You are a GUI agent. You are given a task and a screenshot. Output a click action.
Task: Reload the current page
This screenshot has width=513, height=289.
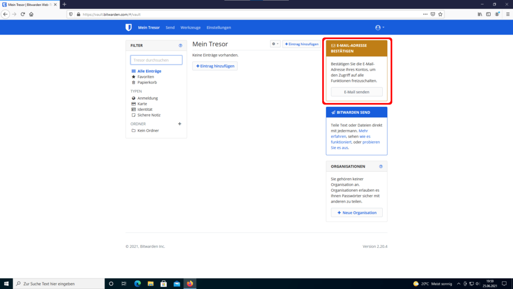tap(23, 15)
